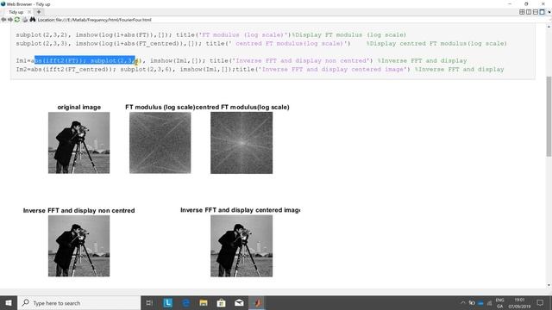
Task: Open File Explorer from the taskbar
Action: 204,302
